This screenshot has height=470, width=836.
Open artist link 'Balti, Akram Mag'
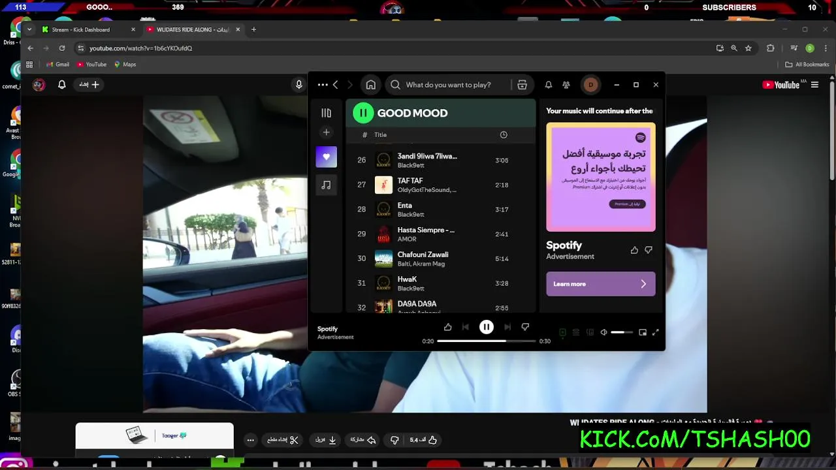click(x=421, y=264)
